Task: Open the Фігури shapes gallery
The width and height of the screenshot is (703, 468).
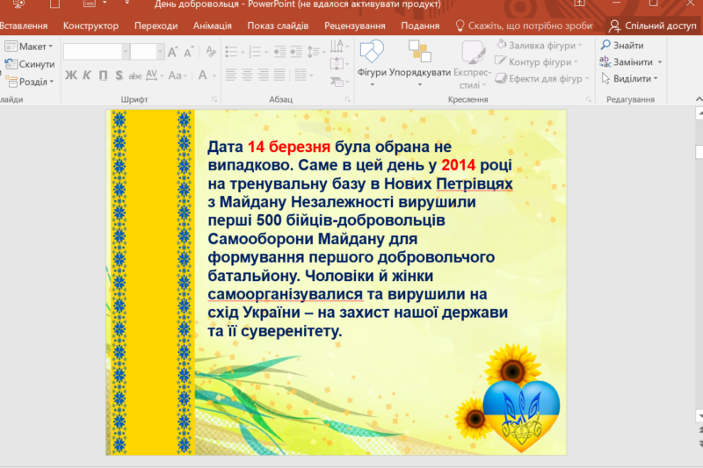Action: coord(372,53)
